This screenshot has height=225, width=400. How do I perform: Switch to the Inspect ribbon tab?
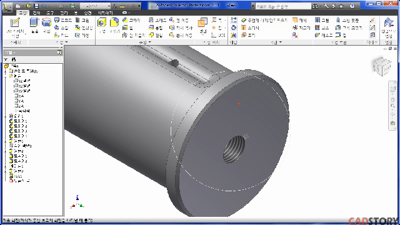[36, 12]
